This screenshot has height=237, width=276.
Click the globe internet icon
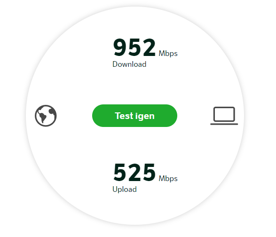46,116
